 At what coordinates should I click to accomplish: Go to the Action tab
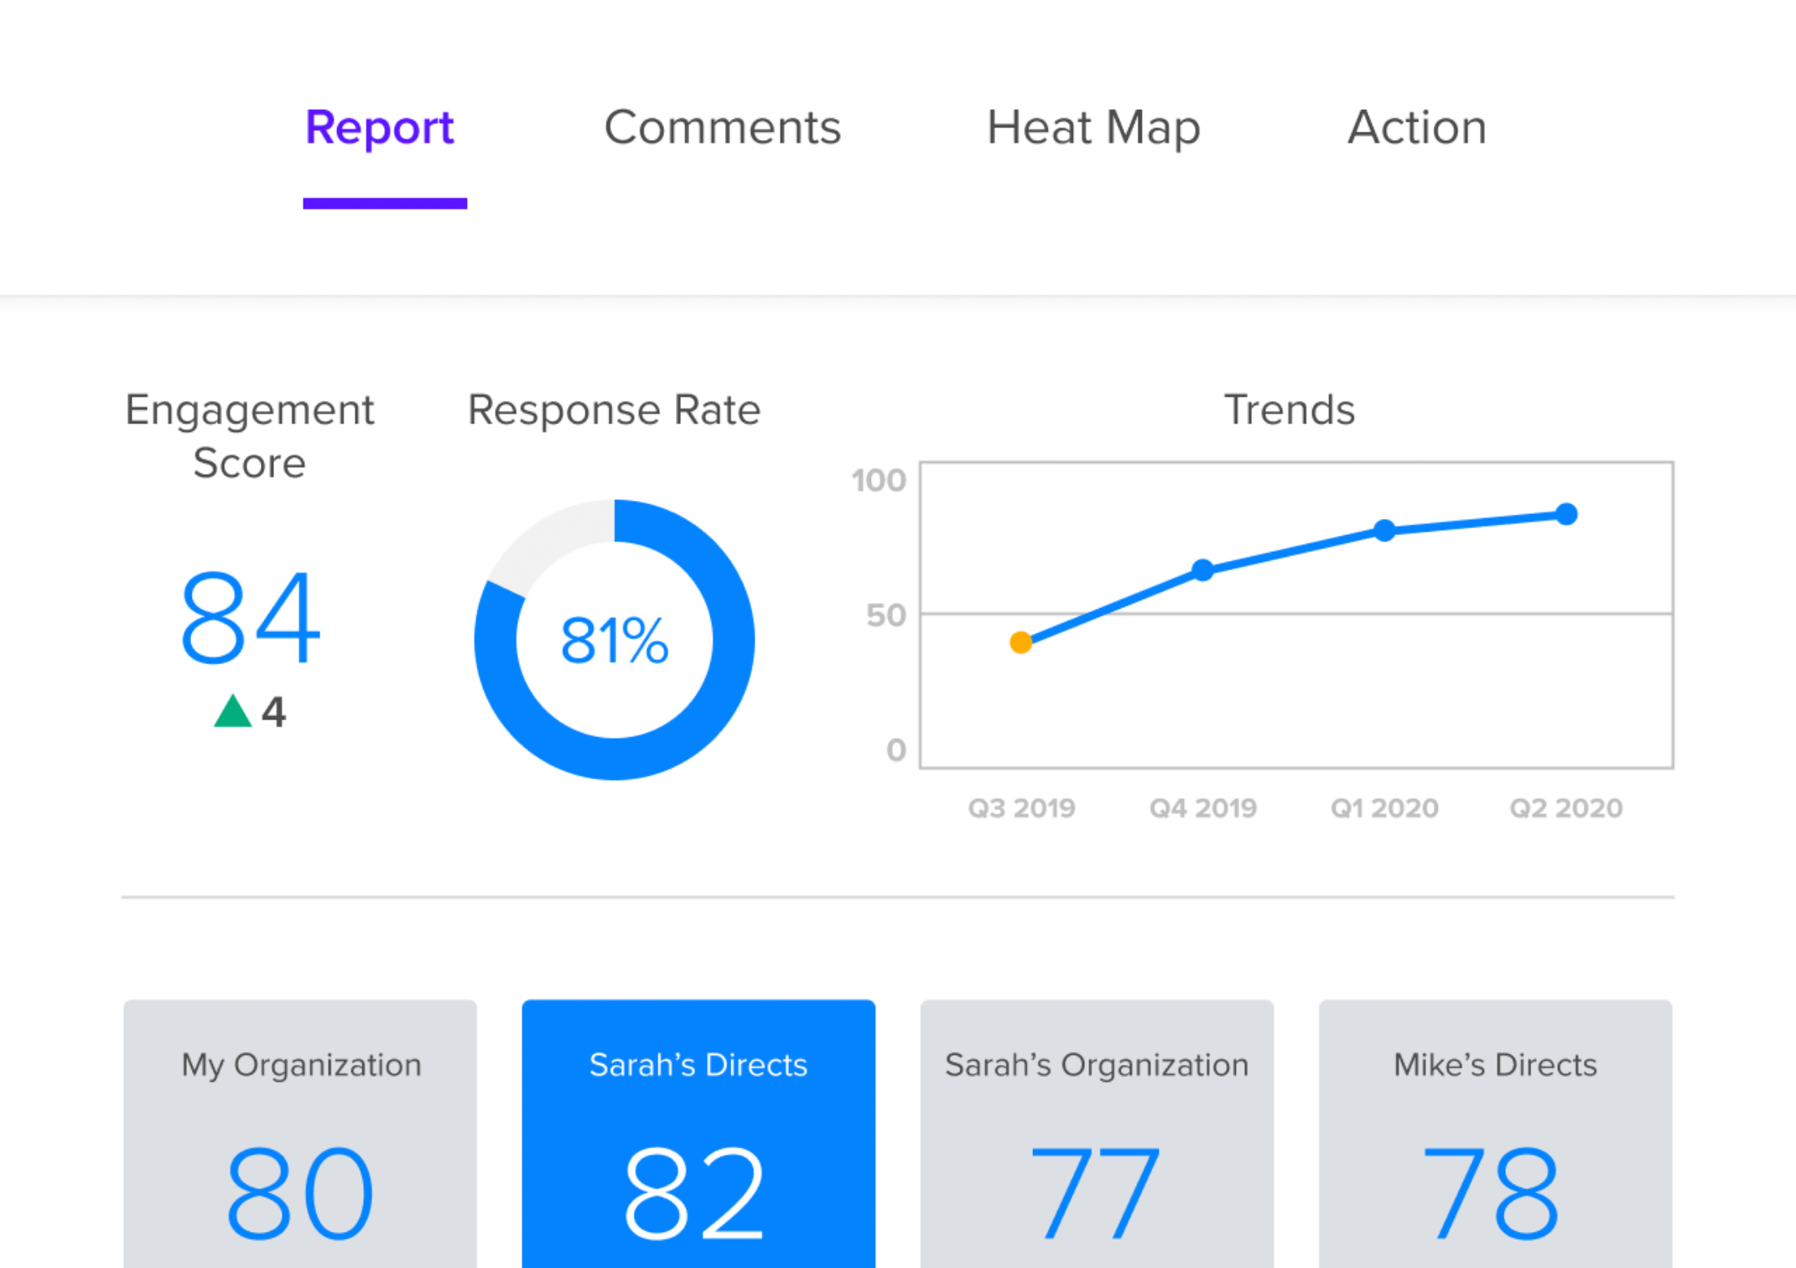tap(1416, 128)
